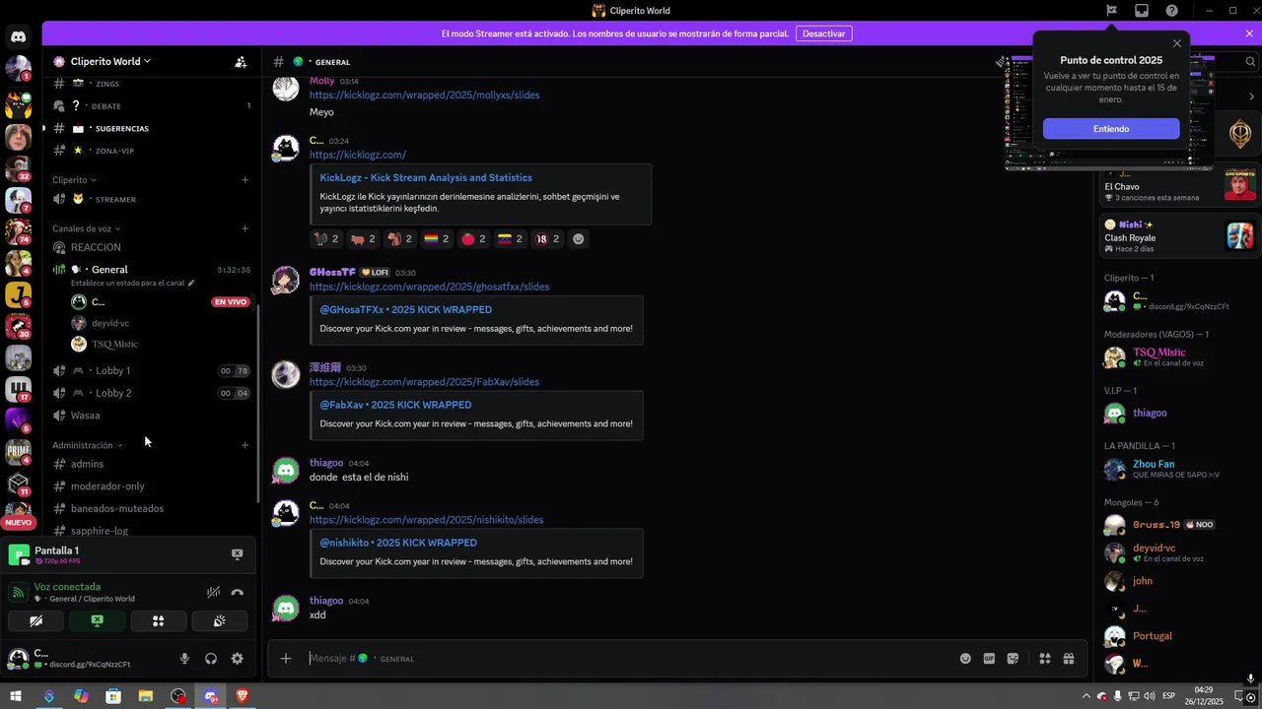Screen dimensions: 1262x709
Task: Open the inbox icon in title bar
Action: (x=1141, y=11)
